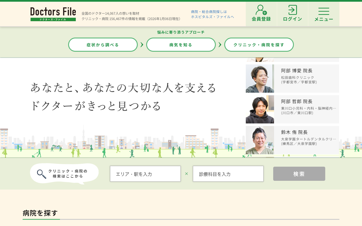Click 阿部 哲郎 院長's photo

260,109
